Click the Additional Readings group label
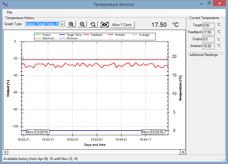 click(203, 55)
